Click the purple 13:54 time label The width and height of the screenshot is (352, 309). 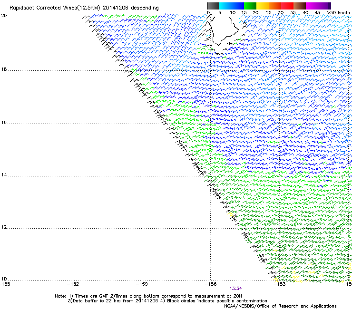pos(236,289)
